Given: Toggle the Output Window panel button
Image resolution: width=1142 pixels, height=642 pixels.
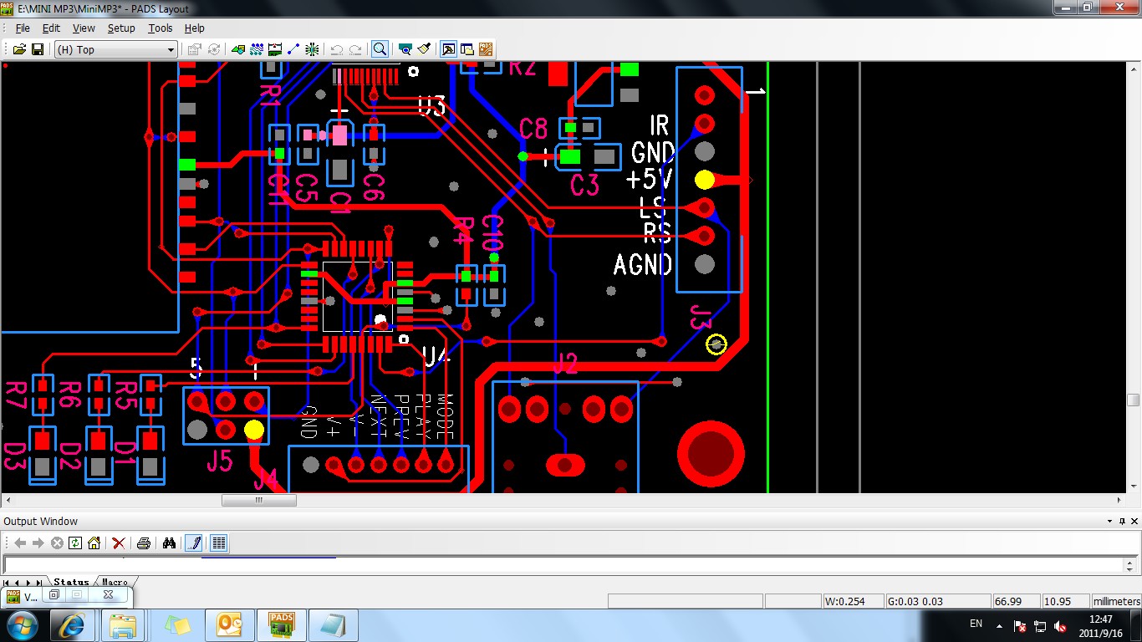Looking at the screenshot, I should (449, 49).
